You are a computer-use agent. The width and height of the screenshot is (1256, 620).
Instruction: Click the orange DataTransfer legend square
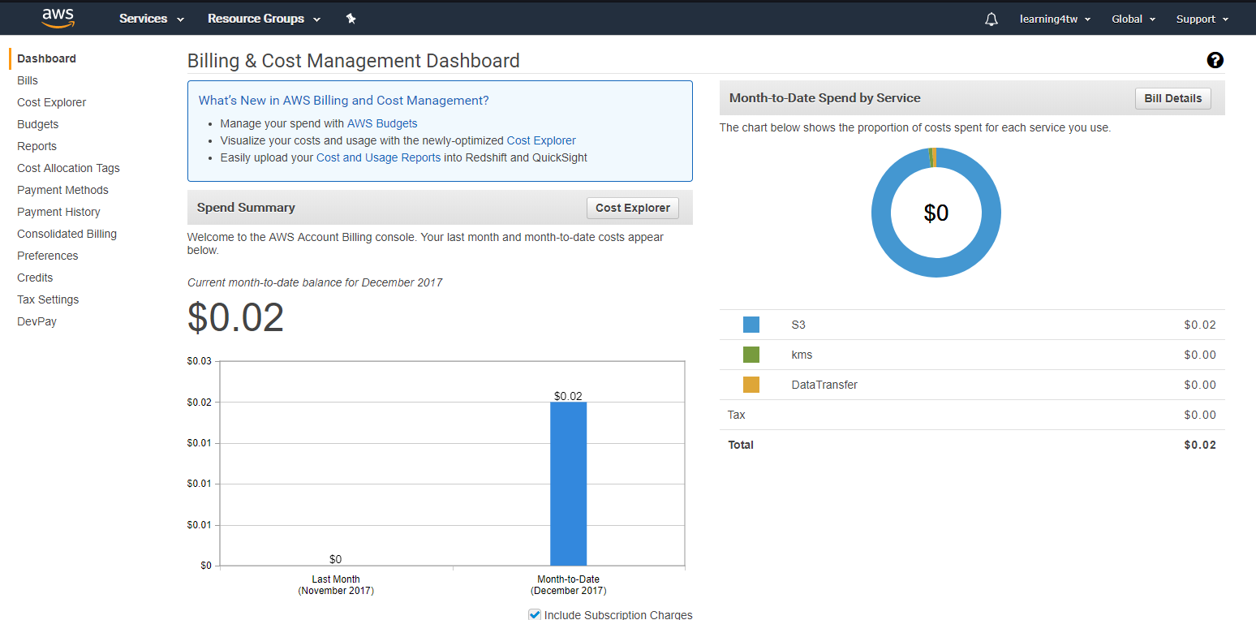tap(751, 385)
